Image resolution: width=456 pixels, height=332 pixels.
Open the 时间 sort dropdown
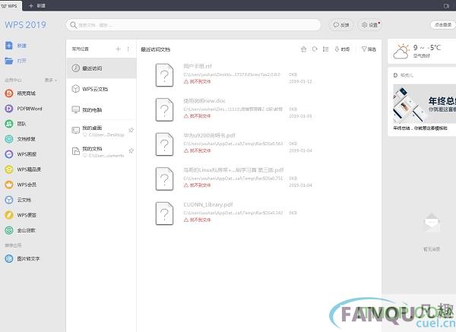point(342,49)
